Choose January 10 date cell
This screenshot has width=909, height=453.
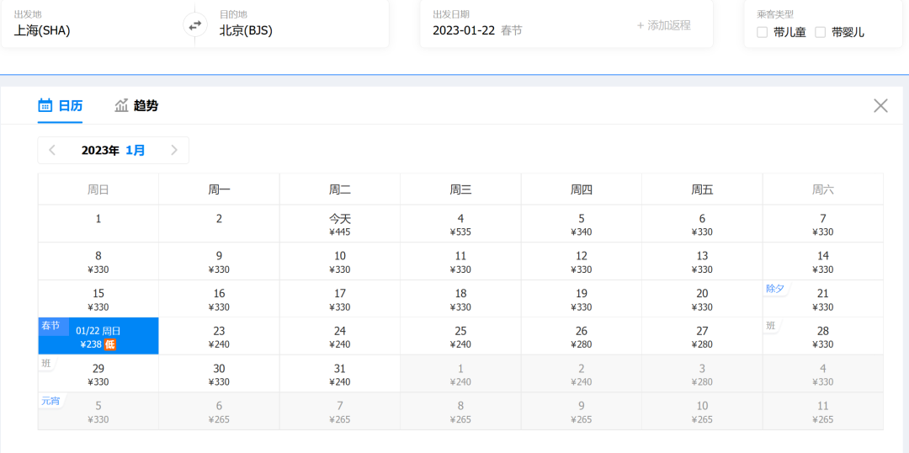(x=340, y=261)
